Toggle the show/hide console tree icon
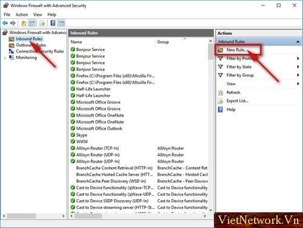 (x=32, y=23)
